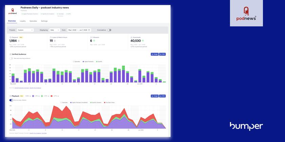Open the Settings tab
The height and width of the screenshot is (142, 285).
tap(44, 21)
